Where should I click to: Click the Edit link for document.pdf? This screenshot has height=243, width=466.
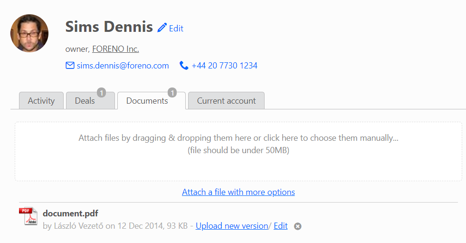point(281,226)
